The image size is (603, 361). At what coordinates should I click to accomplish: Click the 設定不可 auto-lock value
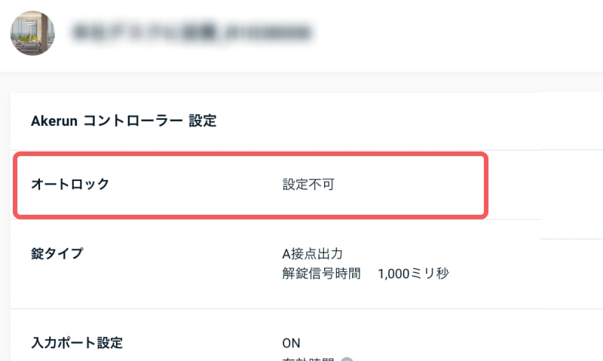[x=308, y=184]
